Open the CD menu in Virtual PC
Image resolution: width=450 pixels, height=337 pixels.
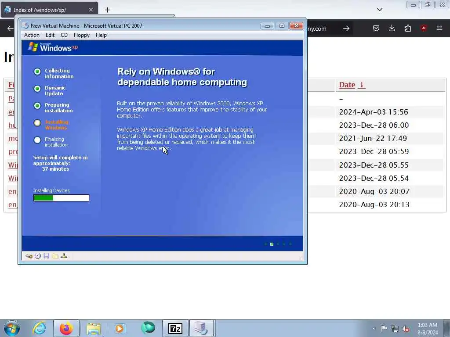(64, 35)
